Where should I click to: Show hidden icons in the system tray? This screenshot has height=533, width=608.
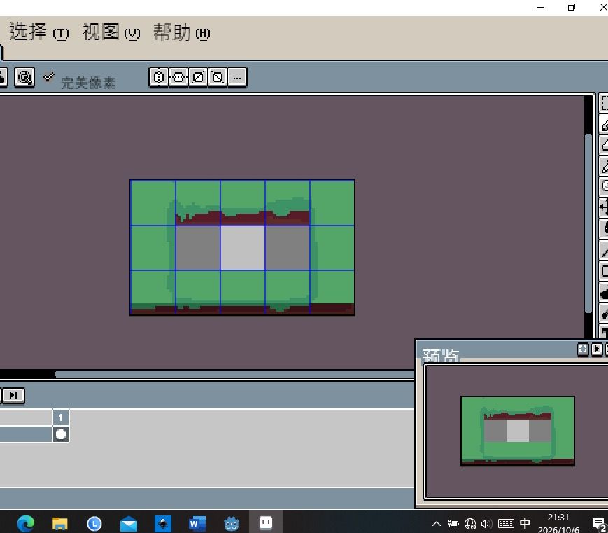click(x=436, y=524)
